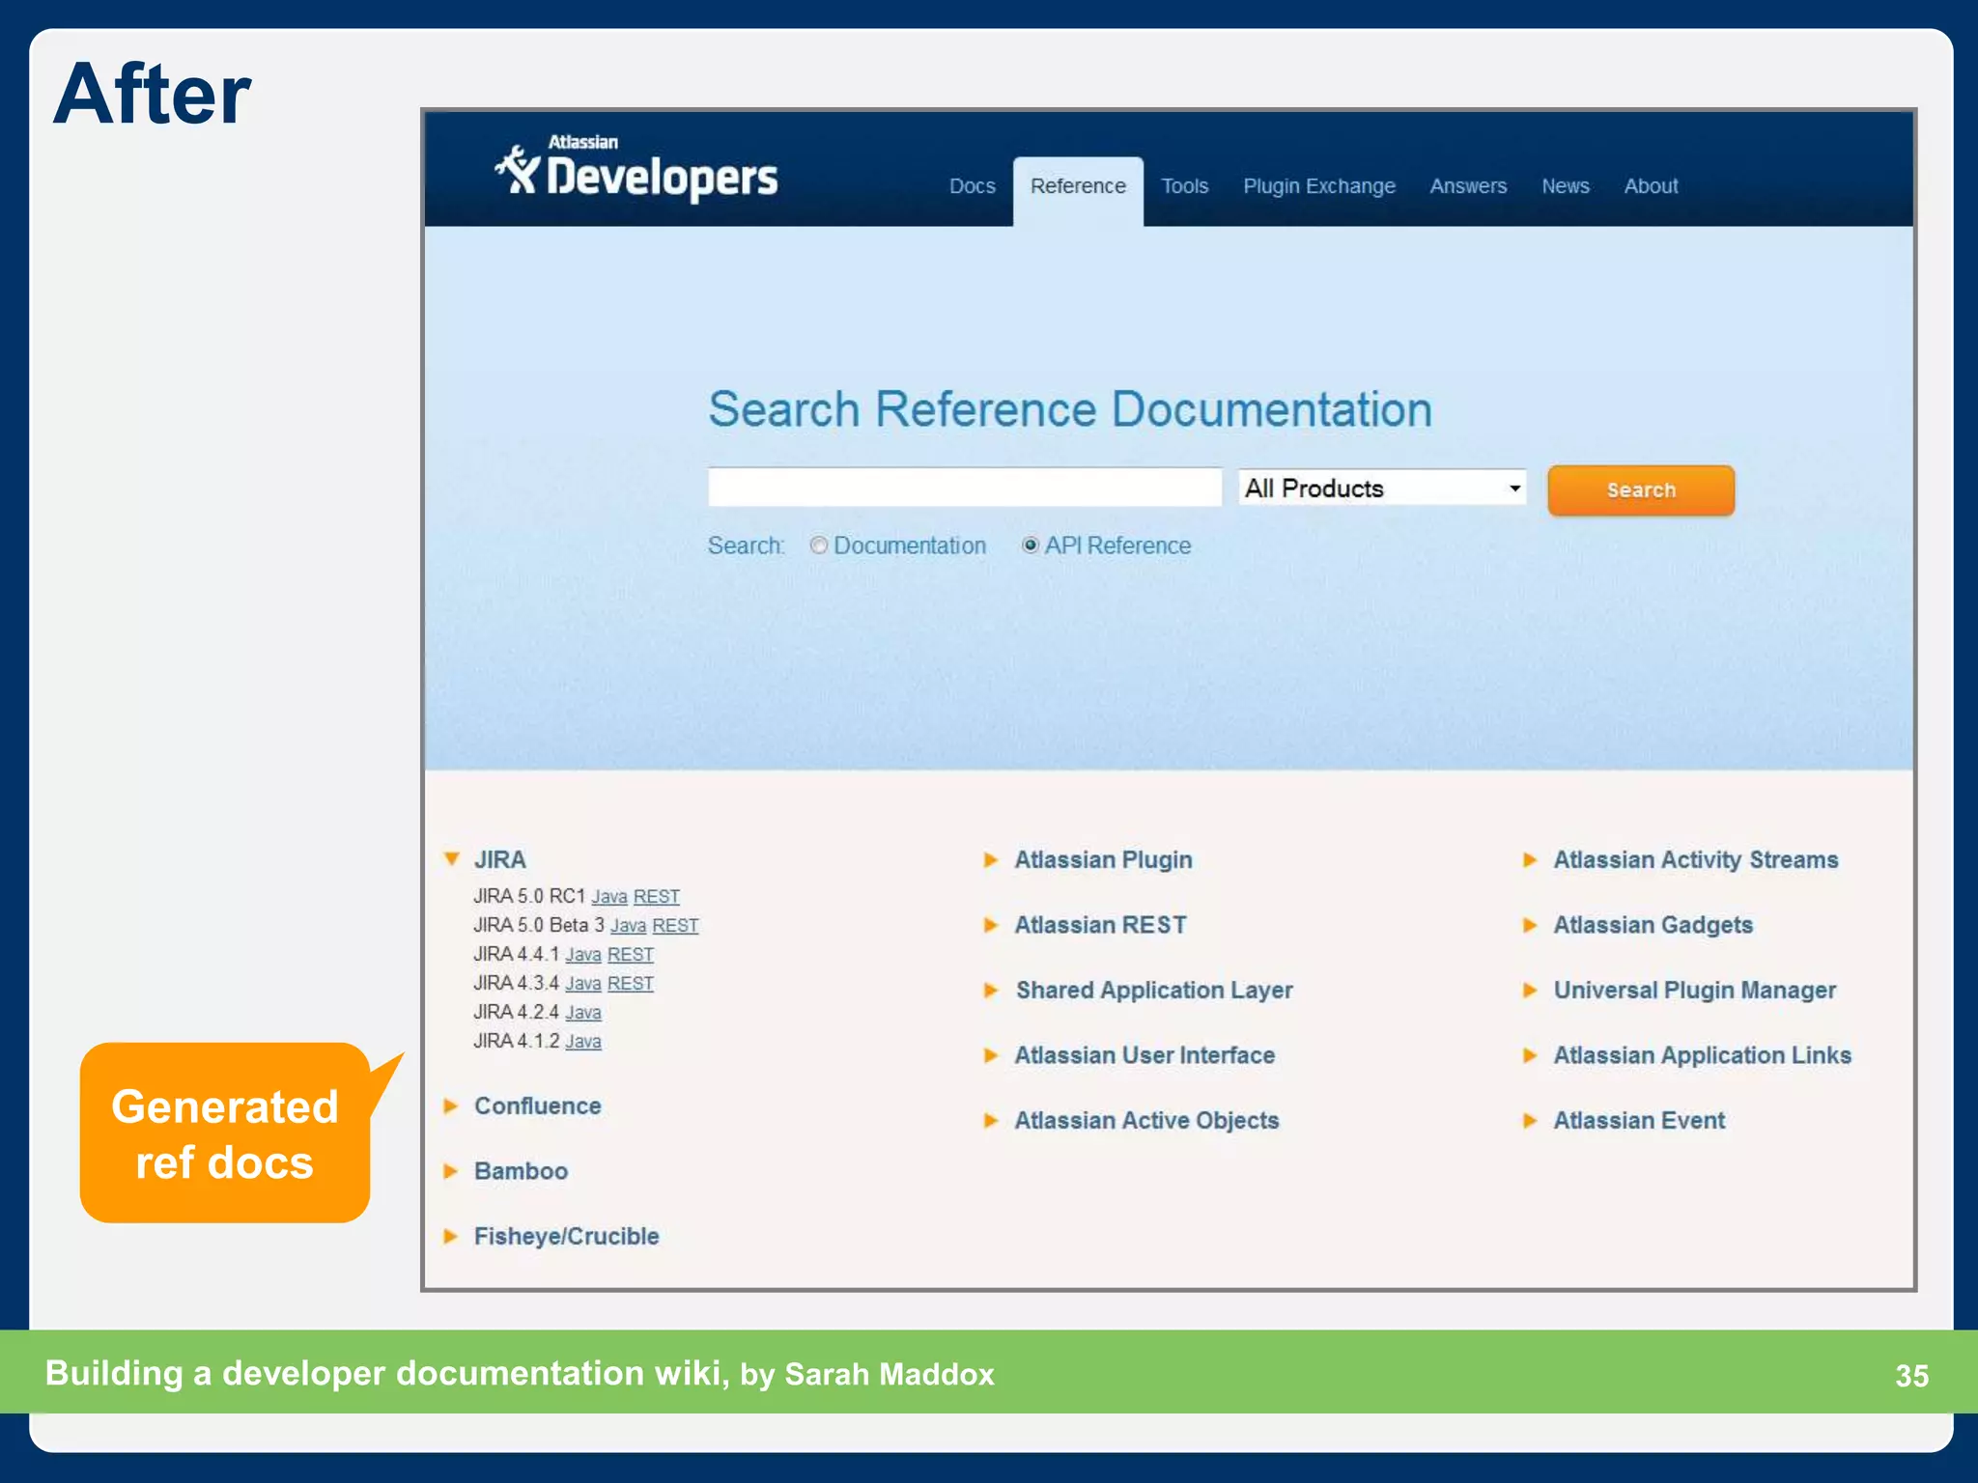
Task: Select the Reference tab
Action: click(1078, 190)
